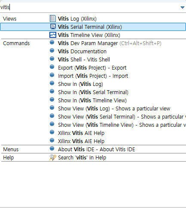Click the blue dot beside About Vitis IDE

tap(52, 149)
